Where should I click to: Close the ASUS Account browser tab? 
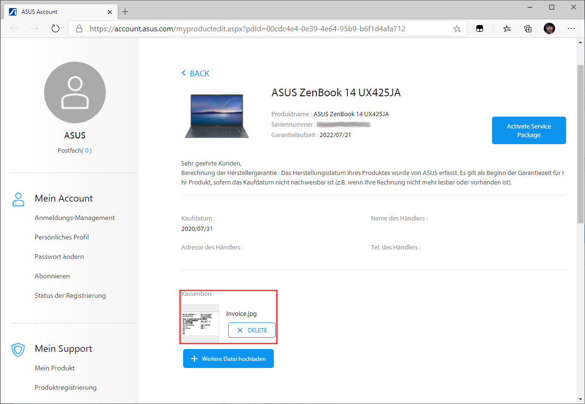coord(110,12)
